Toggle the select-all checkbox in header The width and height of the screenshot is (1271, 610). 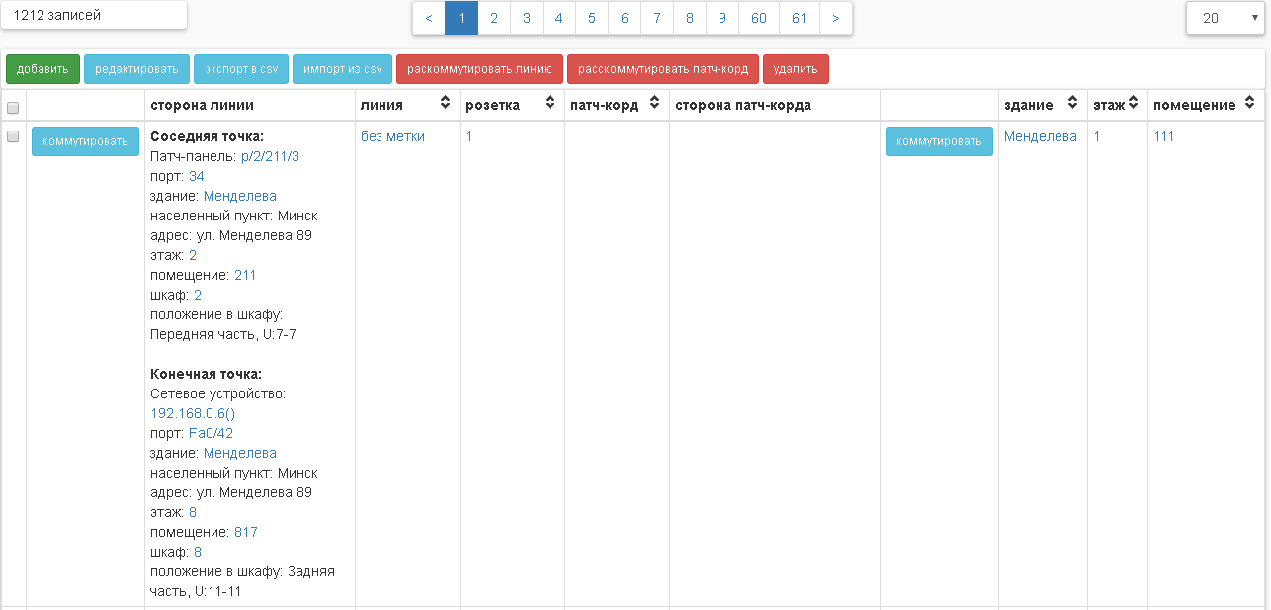(13, 107)
